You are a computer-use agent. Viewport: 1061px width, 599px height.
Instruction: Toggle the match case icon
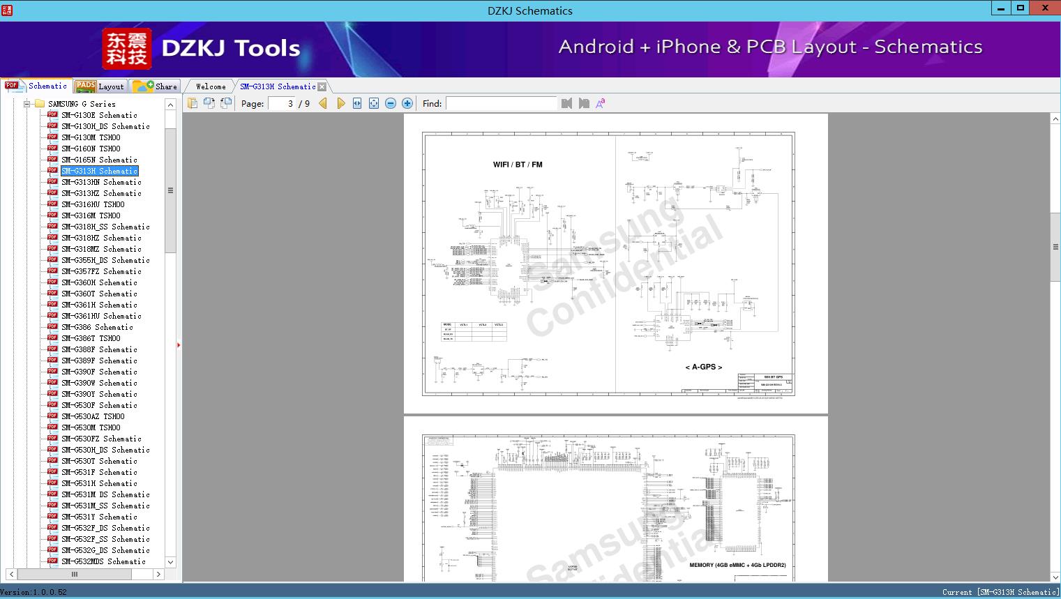coord(600,103)
